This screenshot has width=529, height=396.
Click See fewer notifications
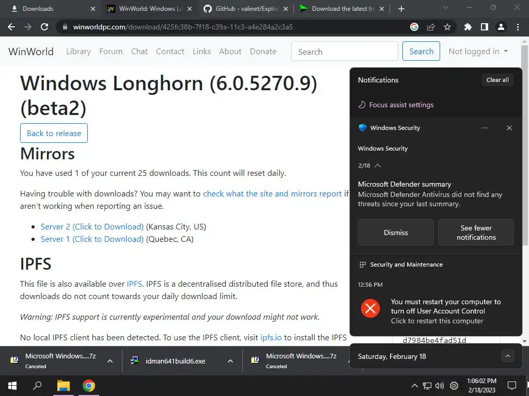pyautogui.click(x=476, y=233)
